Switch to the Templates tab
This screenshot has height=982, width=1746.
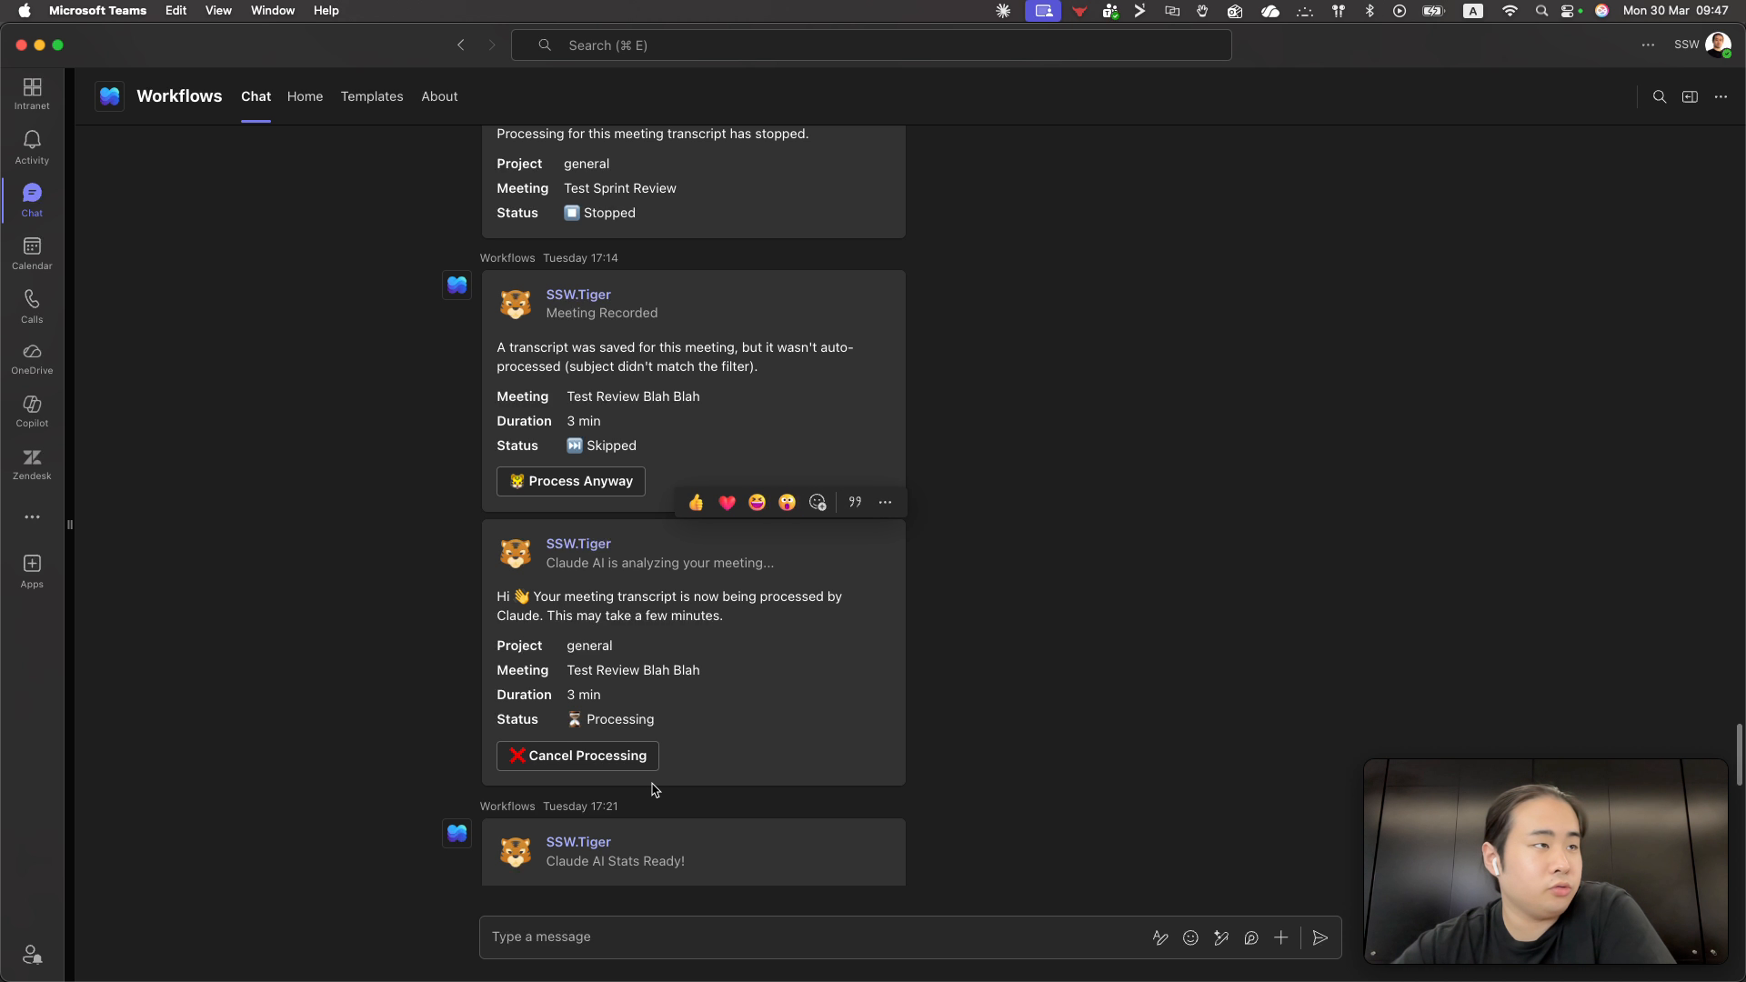(x=372, y=96)
